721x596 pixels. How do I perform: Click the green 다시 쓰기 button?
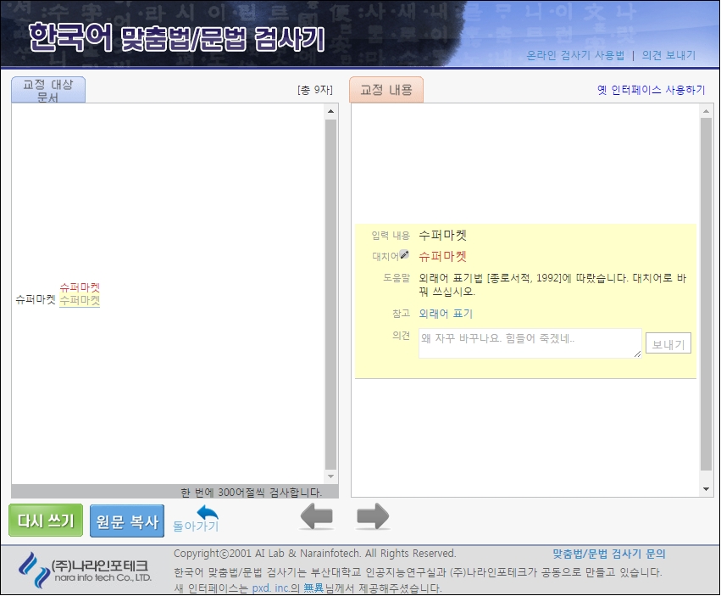[x=46, y=520]
